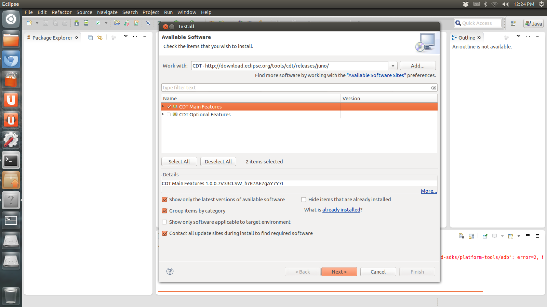
Task: Expand CDT Optional Features tree node
Action: point(163,114)
